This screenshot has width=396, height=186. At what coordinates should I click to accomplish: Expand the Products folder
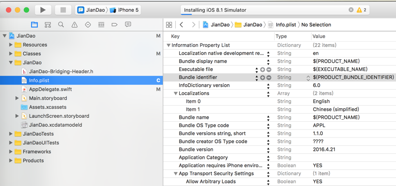[x=11, y=160]
